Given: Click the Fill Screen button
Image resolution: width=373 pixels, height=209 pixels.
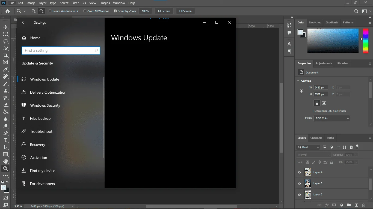Looking at the screenshot, I should pos(185,11).
